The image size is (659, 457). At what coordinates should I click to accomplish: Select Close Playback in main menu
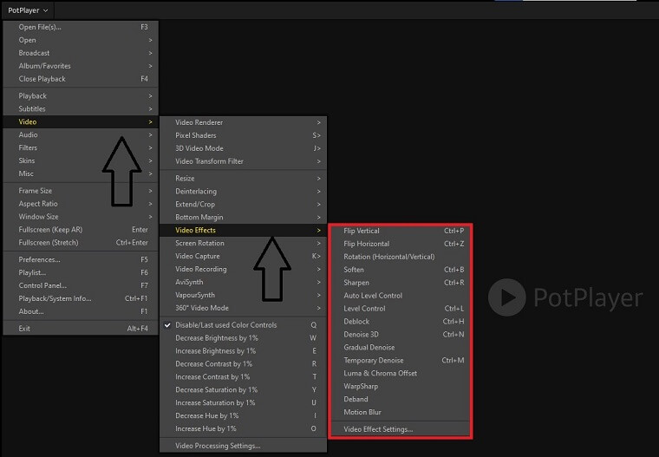[81, 79]
